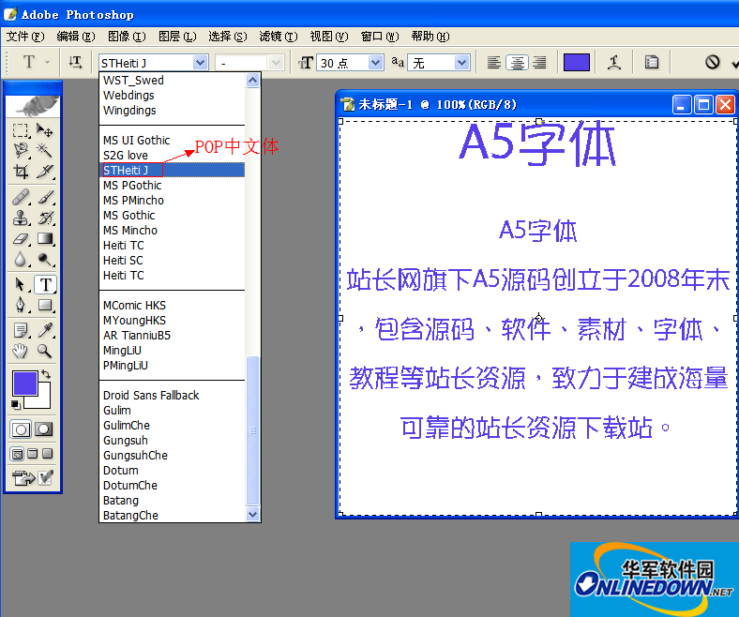The image size is (739, 617).
Task: Open the Type tool preset picker
Action: click(x=35, y=62)
